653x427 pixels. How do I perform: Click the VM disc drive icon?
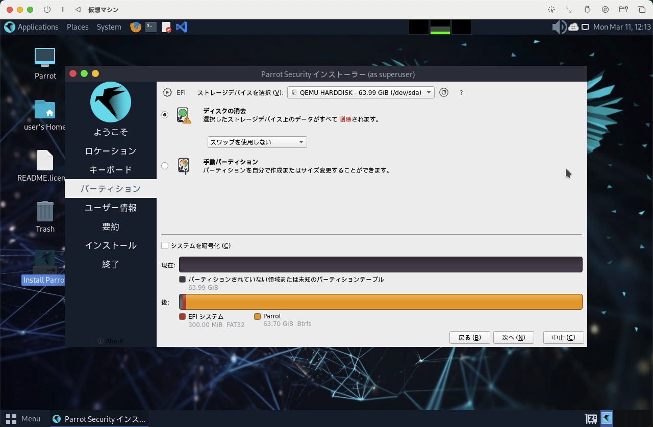coord(605,10)
